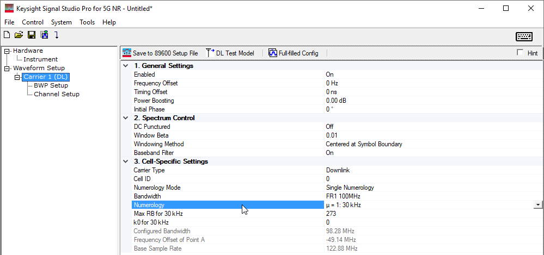Collapse the 2. Spectrum Control section
The image size is (544, 255).
(126, 118)
